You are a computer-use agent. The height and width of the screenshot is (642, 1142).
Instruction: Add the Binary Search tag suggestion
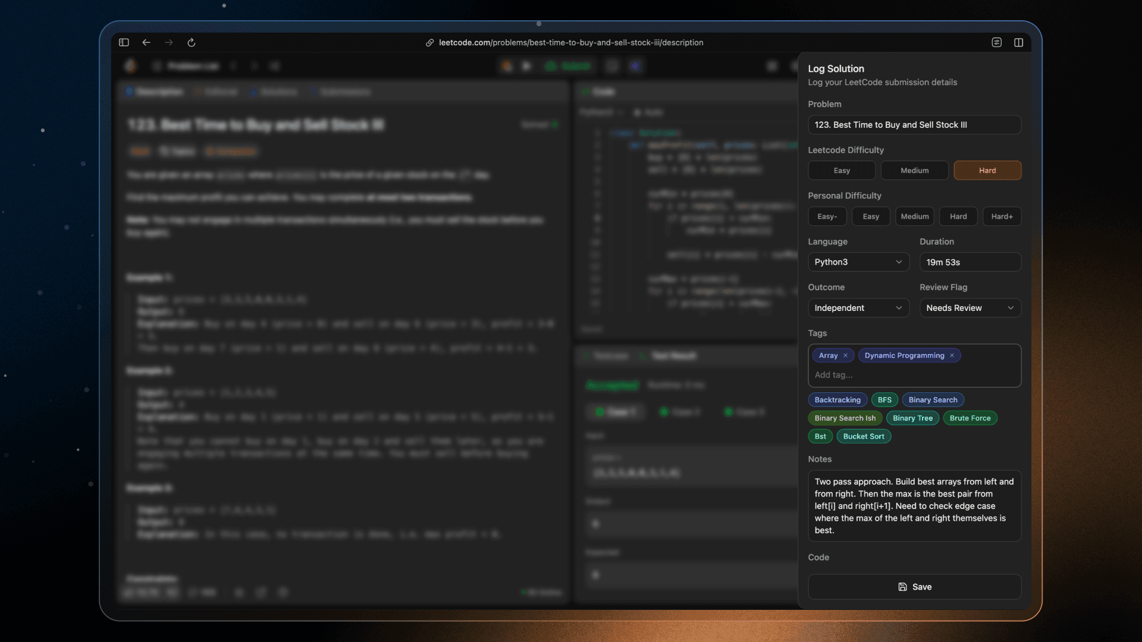click(933, 400)
